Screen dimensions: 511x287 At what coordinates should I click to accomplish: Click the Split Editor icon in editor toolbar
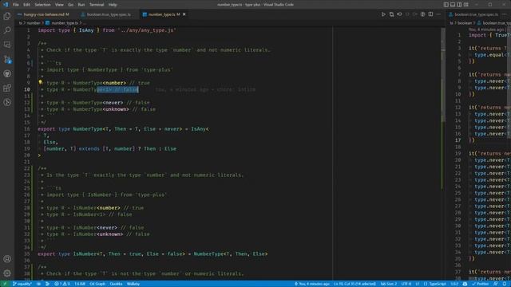(x=431, y=14)
